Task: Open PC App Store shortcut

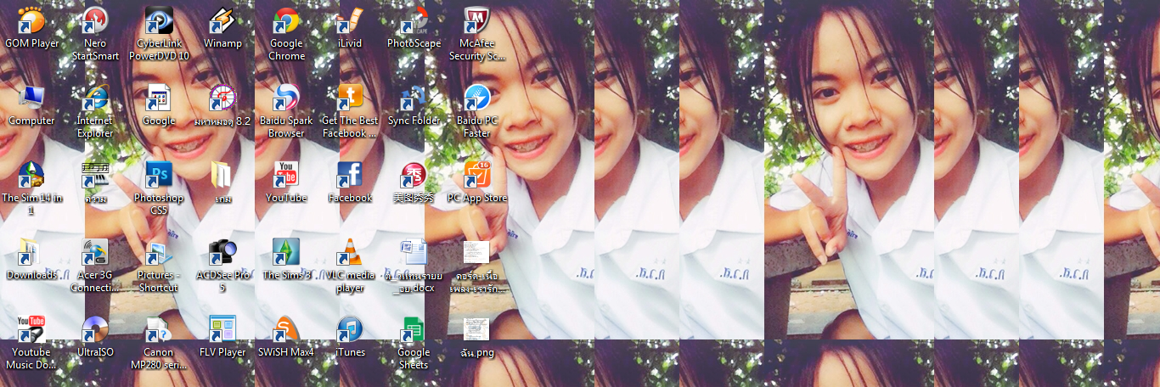Action: tap(477, 175)
